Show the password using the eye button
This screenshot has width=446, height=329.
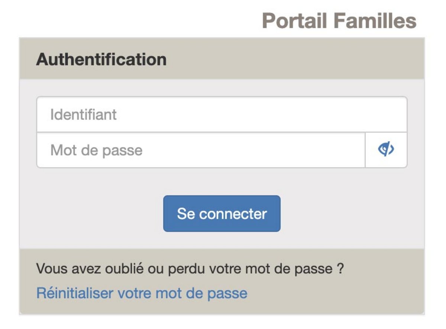[x=386, y=150]
